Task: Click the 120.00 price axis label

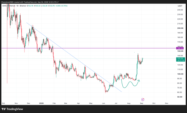Action: click(180, 65)
